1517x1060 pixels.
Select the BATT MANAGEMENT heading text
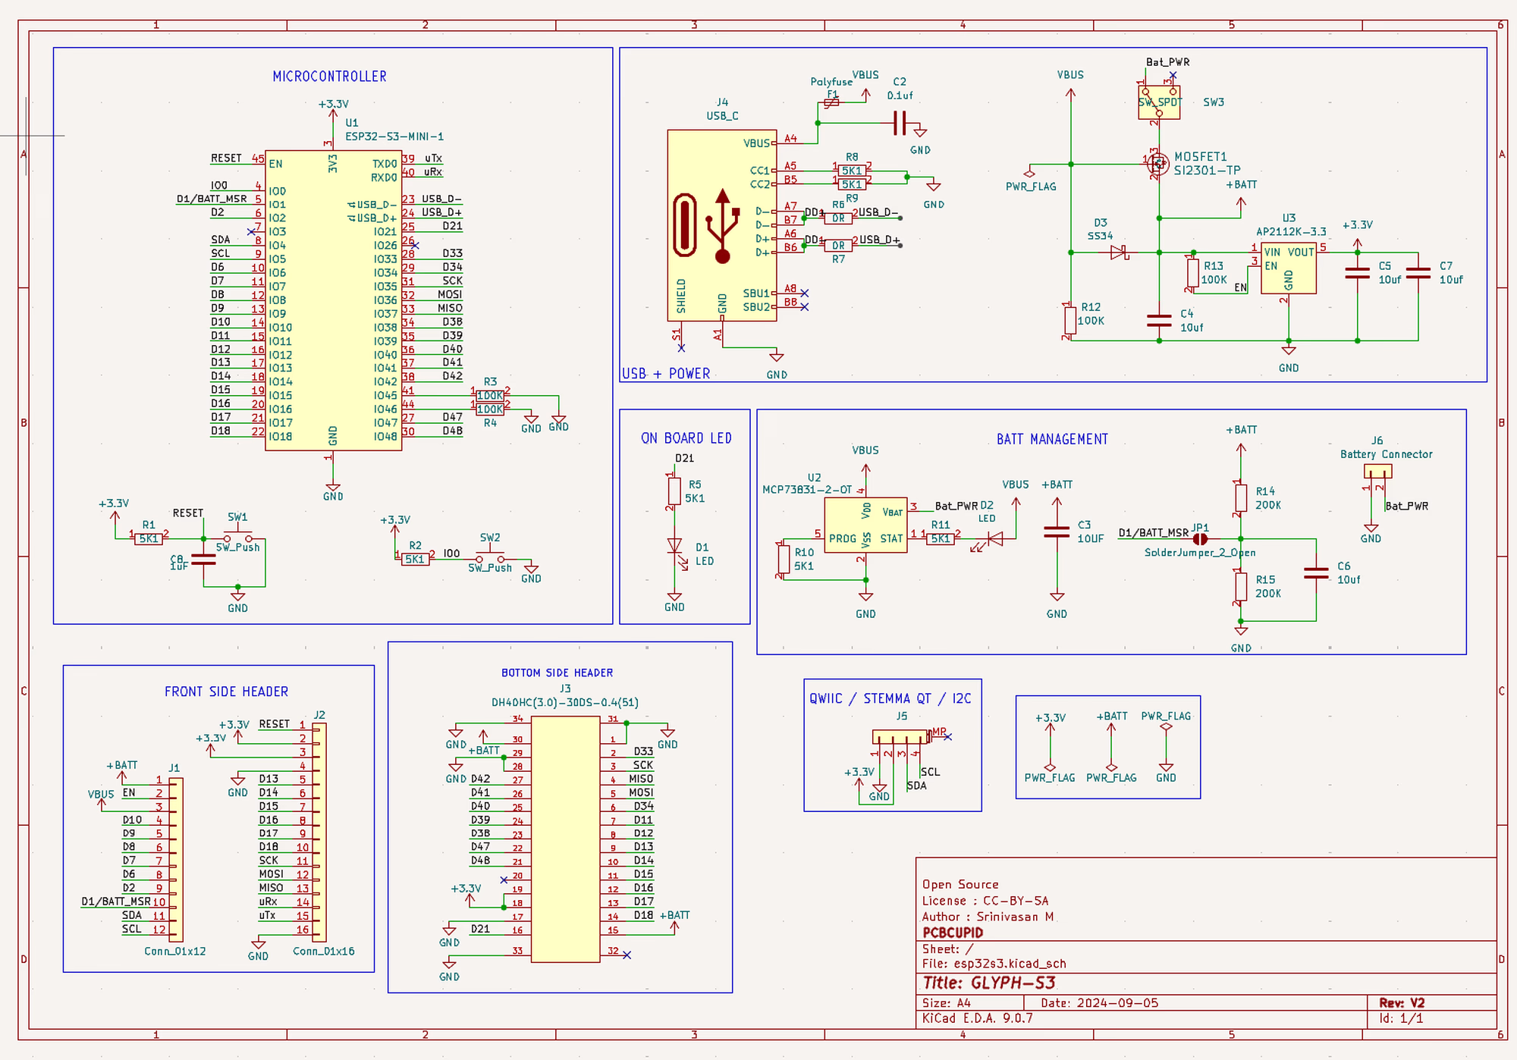[x=1052, y=439]
